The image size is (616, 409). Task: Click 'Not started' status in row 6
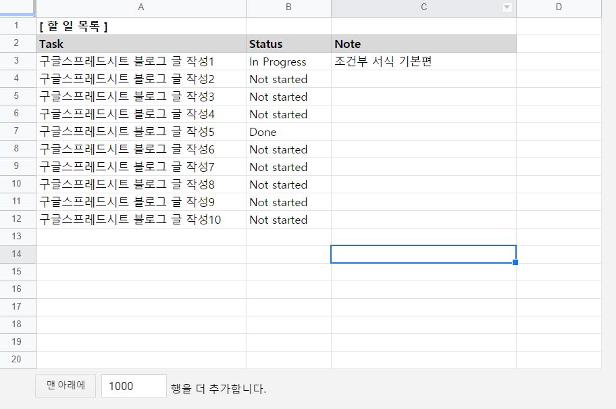(289, 114)
